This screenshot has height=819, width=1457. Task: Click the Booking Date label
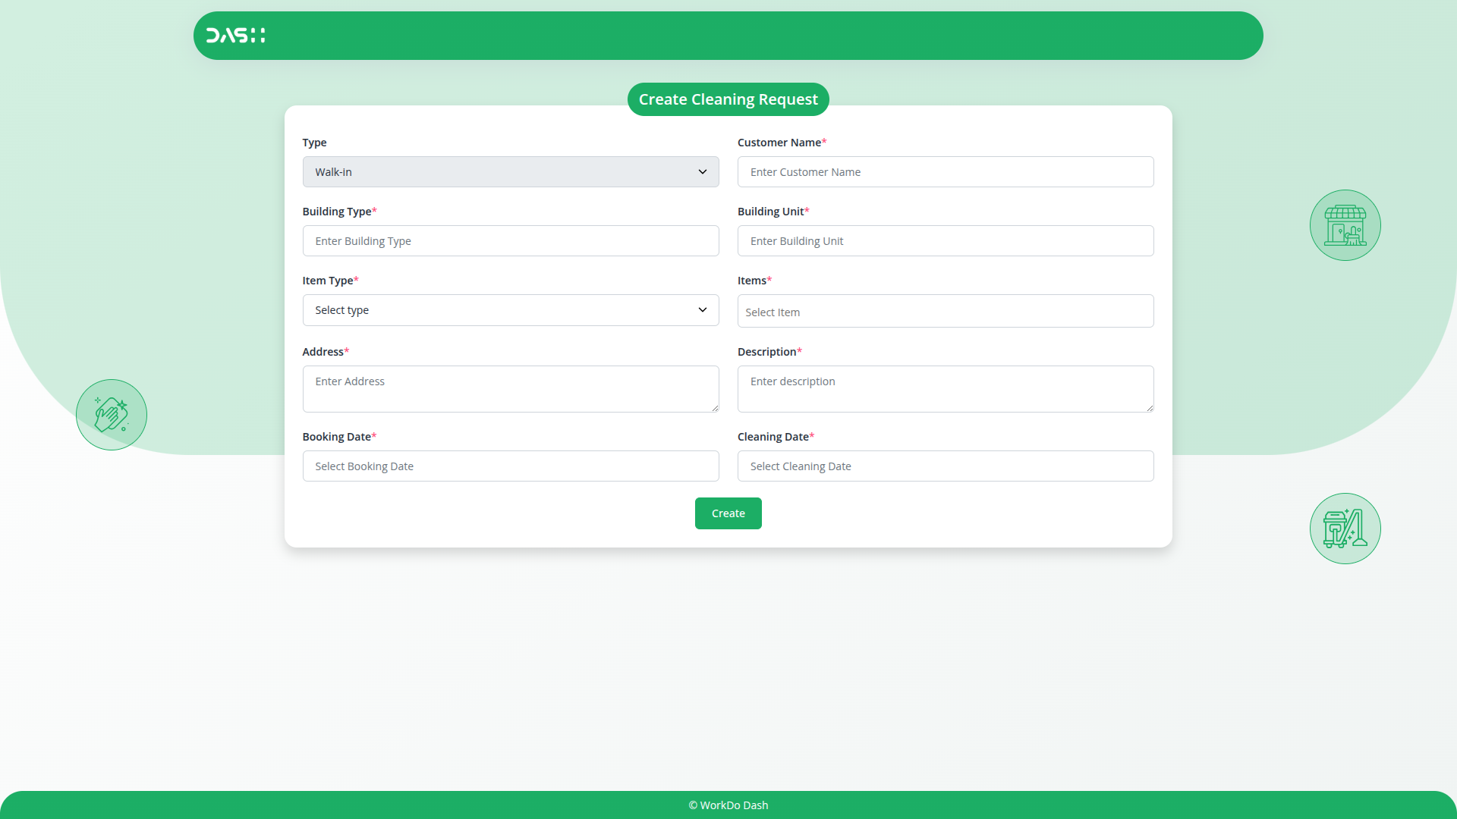point(339,437)
